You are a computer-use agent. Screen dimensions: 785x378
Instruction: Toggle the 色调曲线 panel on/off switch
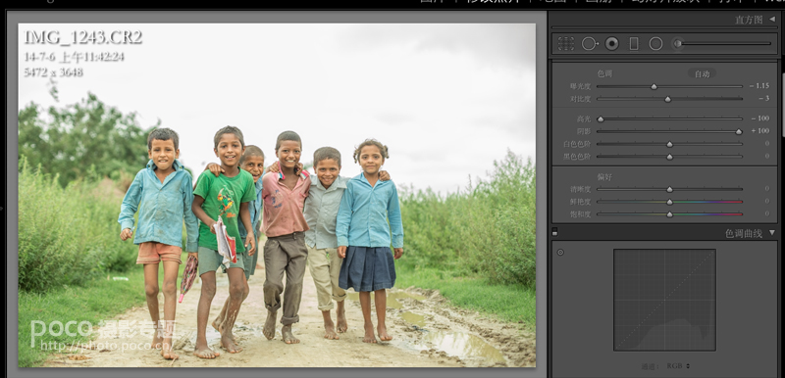[554, 232]
